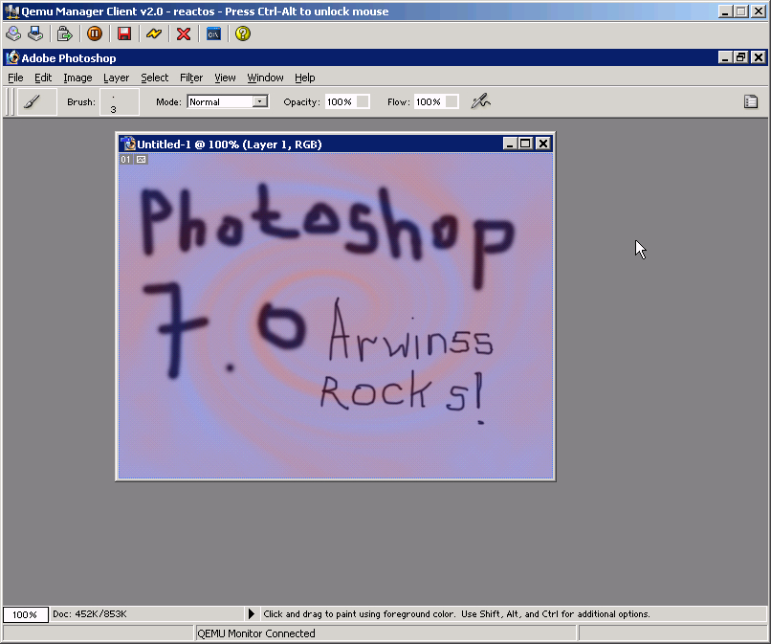Restore down the Adobe Photoshop window
Image resolution: width=771 pixels, height=644 pixels.
[x=740, y=57]
